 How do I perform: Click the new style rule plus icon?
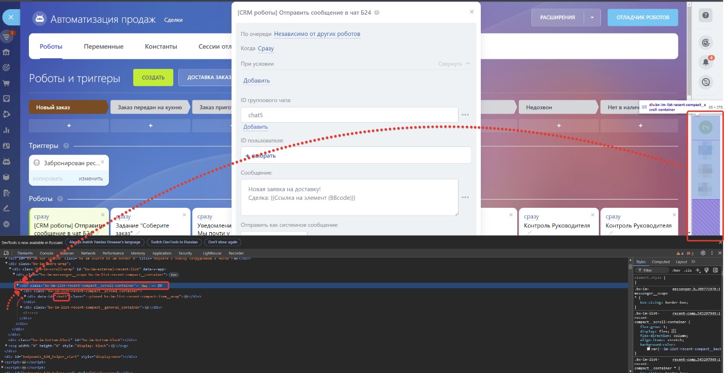[x=698, y=270]
